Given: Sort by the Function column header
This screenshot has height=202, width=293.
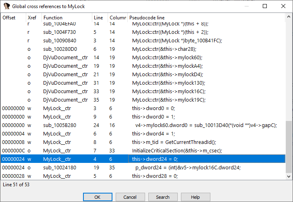Looking at the screenshot, I should (x=67, y=18).
